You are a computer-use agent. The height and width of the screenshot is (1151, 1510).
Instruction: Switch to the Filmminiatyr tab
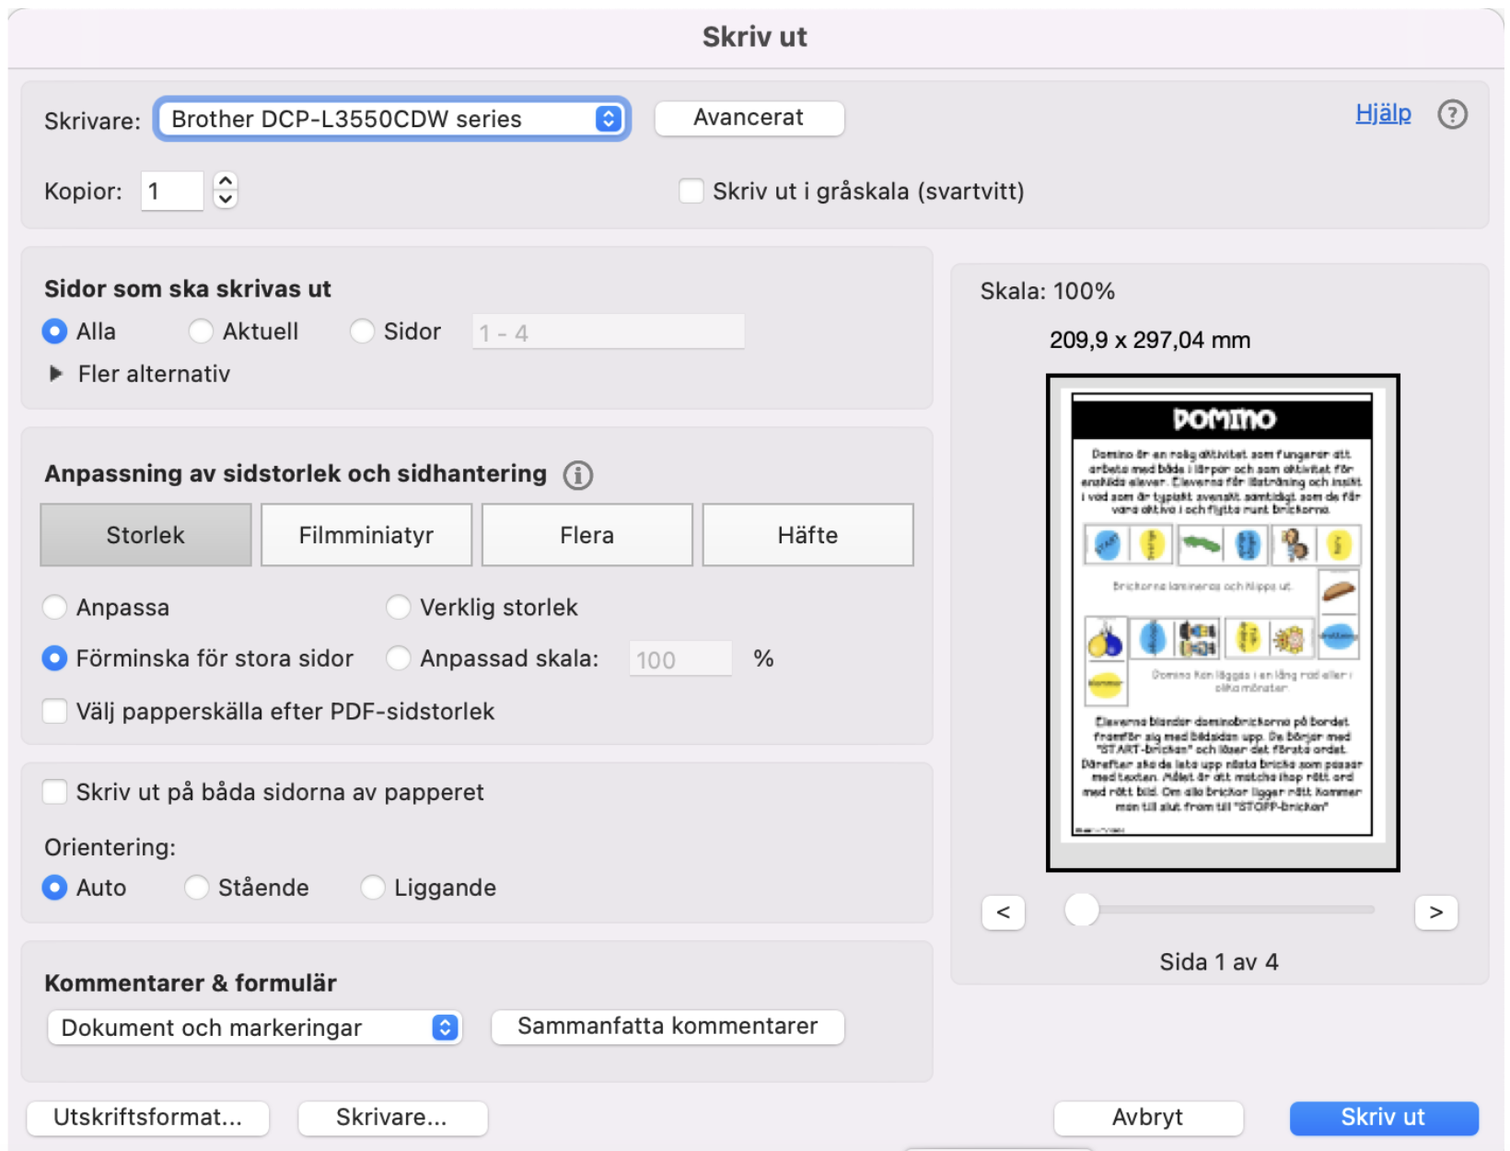click(x=366, y=535)
